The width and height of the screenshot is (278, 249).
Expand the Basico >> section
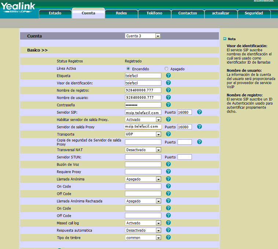pyautogui.click(x=37, y=50)
